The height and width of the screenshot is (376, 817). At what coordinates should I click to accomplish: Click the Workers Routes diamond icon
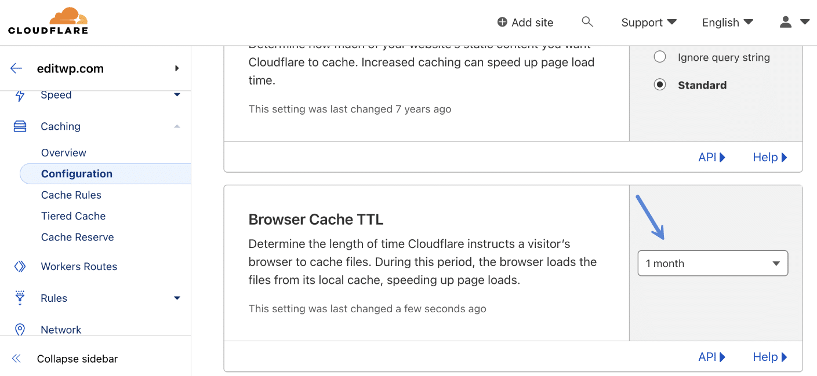click(20, 267)
